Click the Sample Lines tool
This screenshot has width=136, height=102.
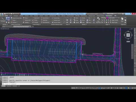point(56,20)
